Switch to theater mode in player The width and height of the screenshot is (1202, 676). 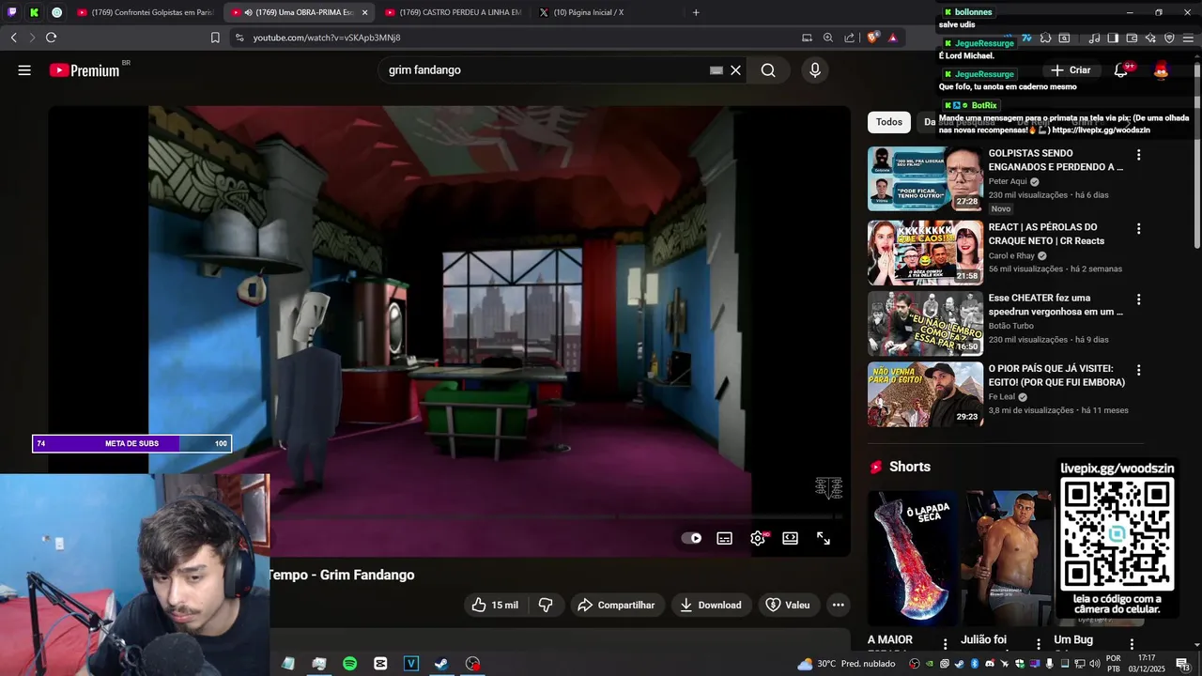tap(791, 538)
